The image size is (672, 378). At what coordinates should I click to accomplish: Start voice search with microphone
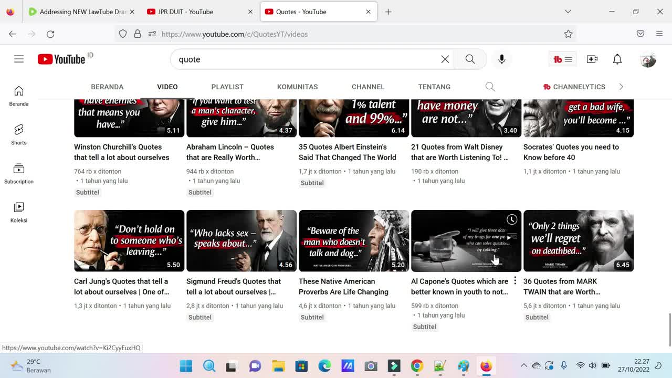coord(502,59)
